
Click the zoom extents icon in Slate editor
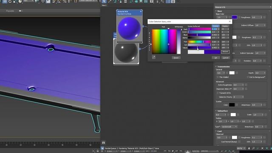[262, 148]
